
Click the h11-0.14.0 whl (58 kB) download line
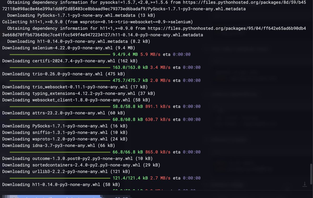(x=61, y=184)
